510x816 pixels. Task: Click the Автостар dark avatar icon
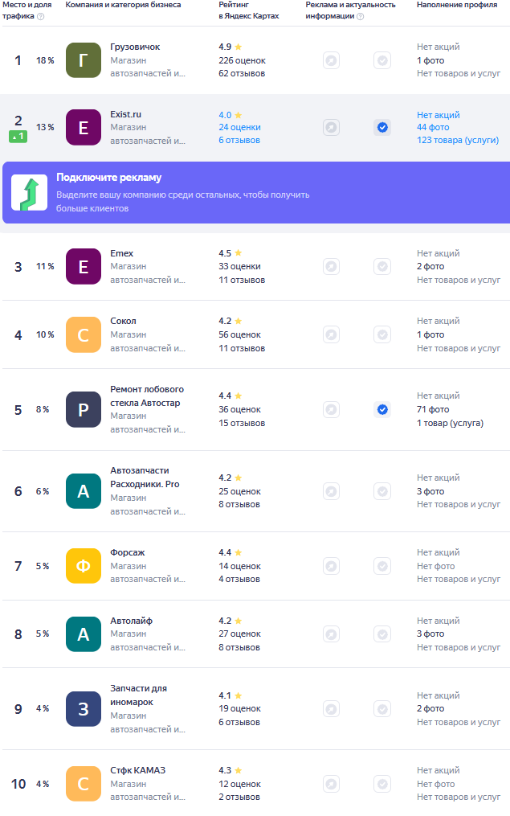coord(84,409)
